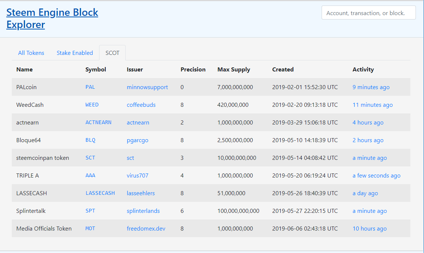The height and width of the screenshot is (253, 424).
Task: Go to the splinterlands issuer page
Action: click(x=143, y=211)
